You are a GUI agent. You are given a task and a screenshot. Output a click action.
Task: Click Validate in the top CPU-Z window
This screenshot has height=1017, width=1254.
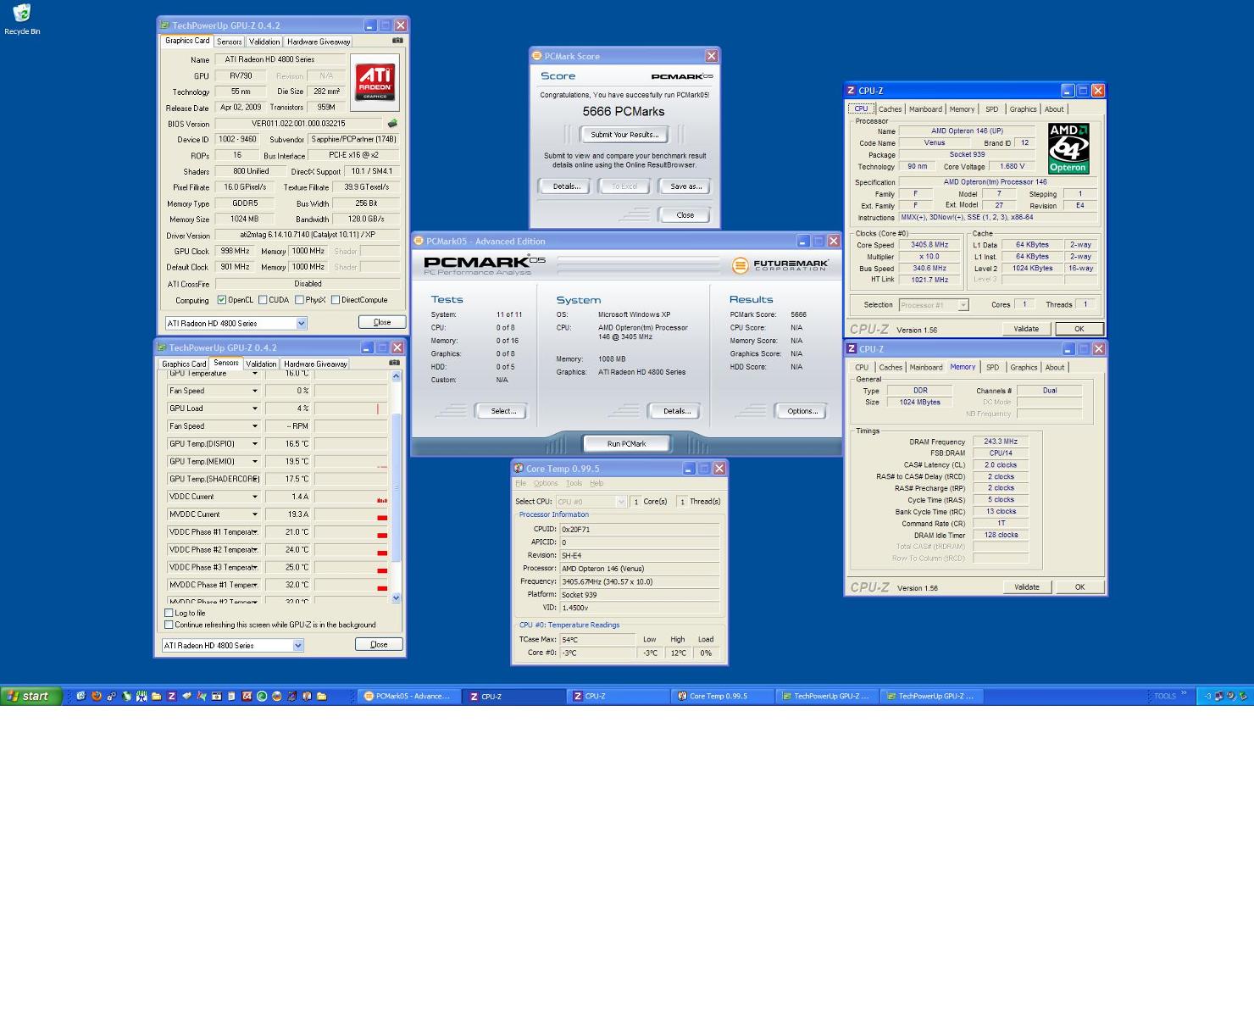coord(1026,329)
